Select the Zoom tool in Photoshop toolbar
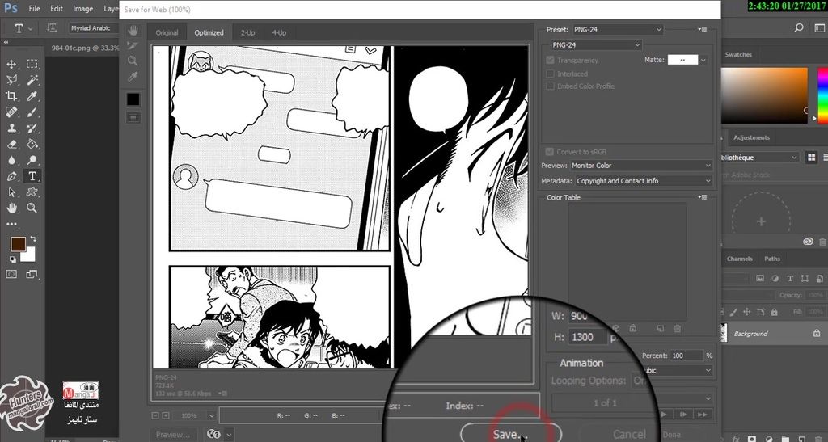Image resolution: width=828 pixels, height=442 pixels. [32, 208]
